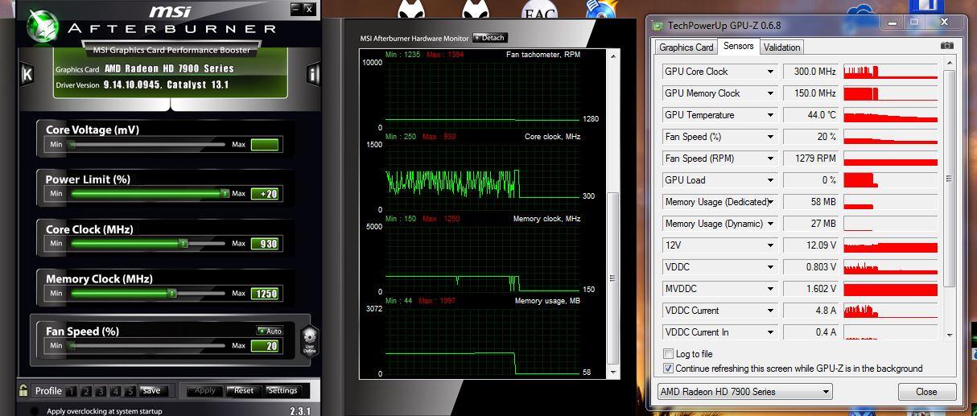Open the AMD Radeon HD 7900 Series GPU selector

tap(745, 392)
